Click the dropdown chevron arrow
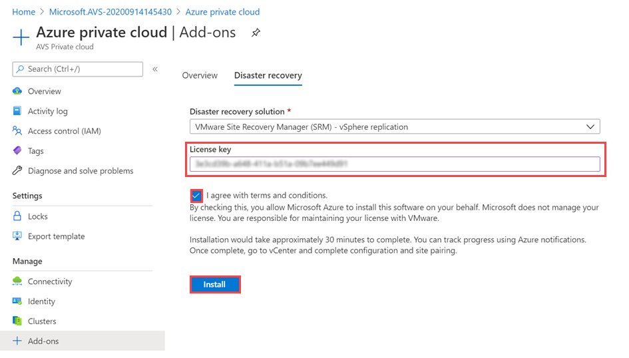629x358 pixels. 590,126
